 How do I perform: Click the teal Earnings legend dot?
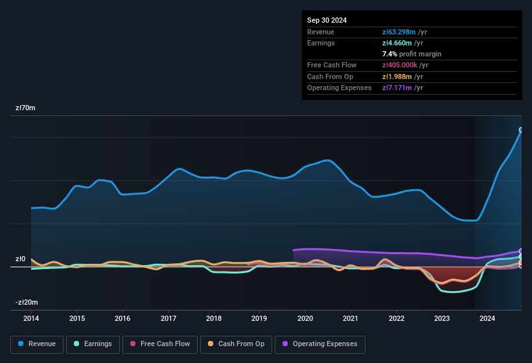[x=76, y=344]
